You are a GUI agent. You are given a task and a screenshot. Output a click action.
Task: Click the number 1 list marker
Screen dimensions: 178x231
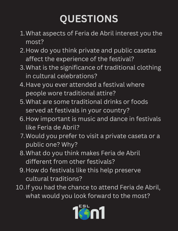coord(22,33)
